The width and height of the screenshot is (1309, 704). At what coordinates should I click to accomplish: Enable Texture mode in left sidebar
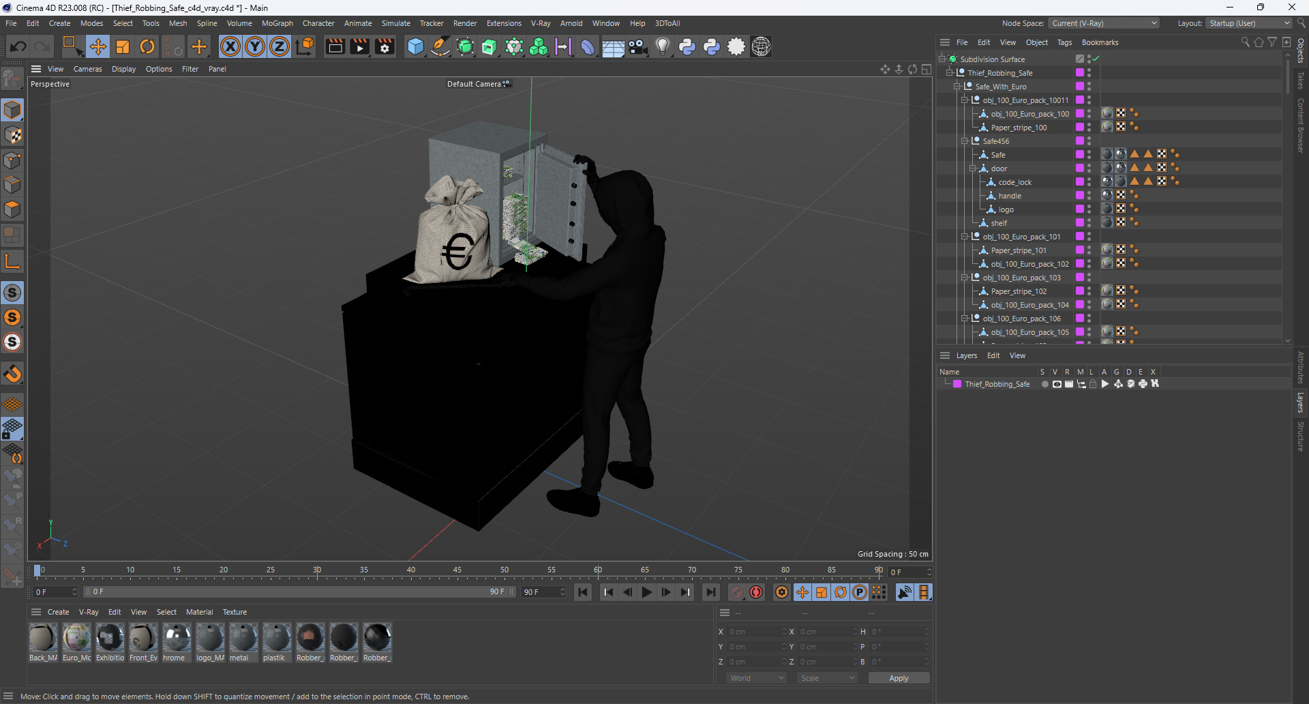coord(12,135)
